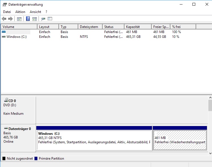
Task: Open the settings checklist toolbar icon
Action: point(50,19)
